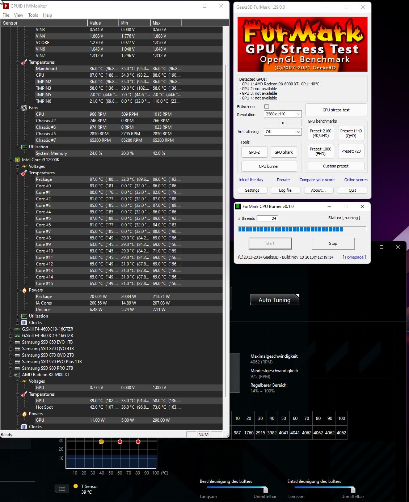The height and width of the screenshot is (502, 409).
Task: Select the Package temperature row
Action: click(x=111, y=179)
